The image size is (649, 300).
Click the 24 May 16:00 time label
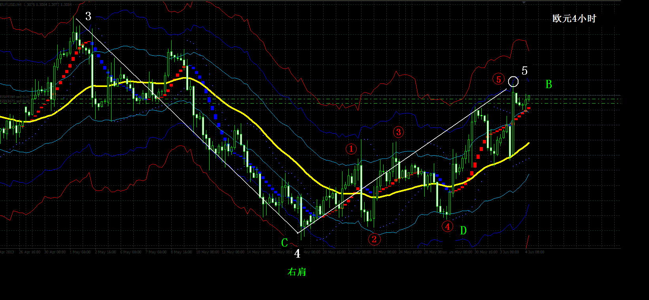[410, 252]
